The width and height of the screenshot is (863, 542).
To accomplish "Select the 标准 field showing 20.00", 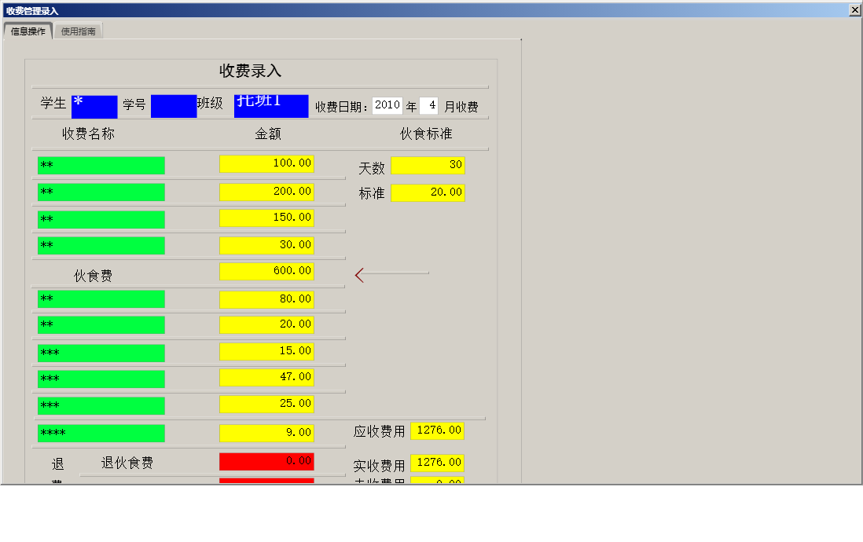I will 428,192.
